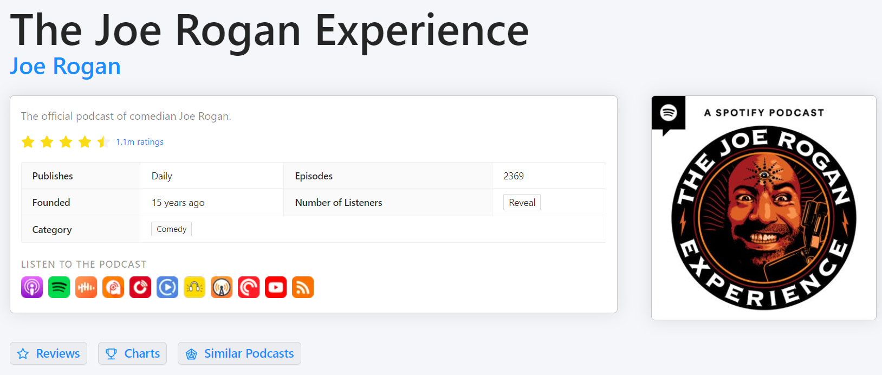This screenshot has height=375, width=882.
Task: Click the yellow star rating
Action: tap(66, 142)
